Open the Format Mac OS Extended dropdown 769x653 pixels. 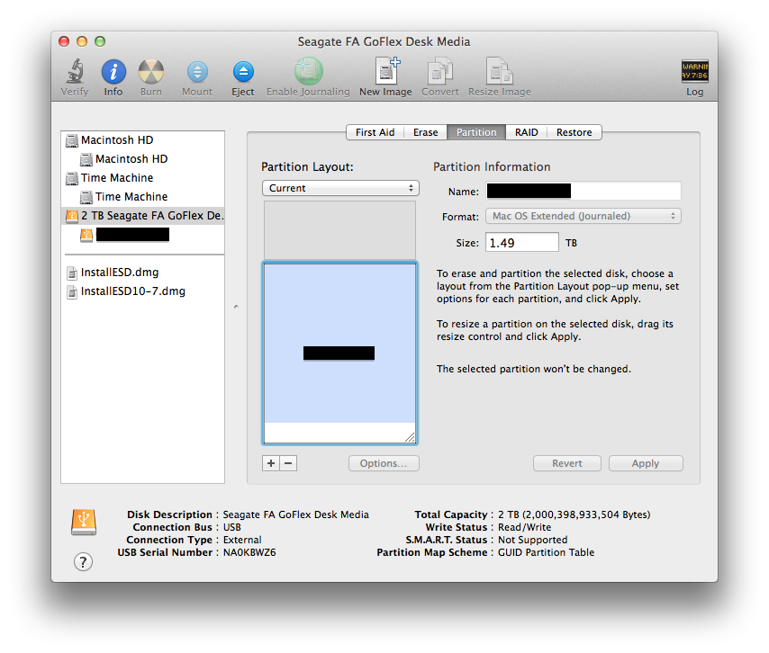[584, 216]
